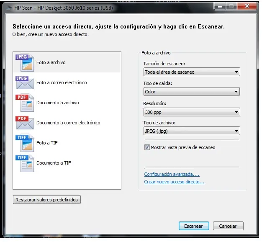This screenshot has width=262, height=242.
Task: Click 'Restaurar valores predefinidos' button
Action: coord(47,200)
